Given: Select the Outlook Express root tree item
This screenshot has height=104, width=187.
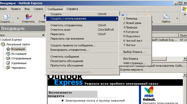Looking at the screenshot, I should coord(11,40).
